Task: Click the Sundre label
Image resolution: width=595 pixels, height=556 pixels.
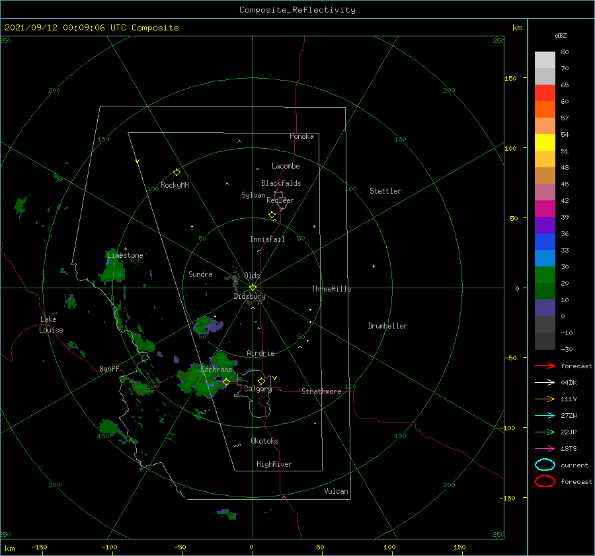Action: (x=200, y=274)
